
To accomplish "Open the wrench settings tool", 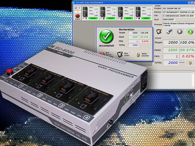I will pyautogui.click(x=169, y=31).
